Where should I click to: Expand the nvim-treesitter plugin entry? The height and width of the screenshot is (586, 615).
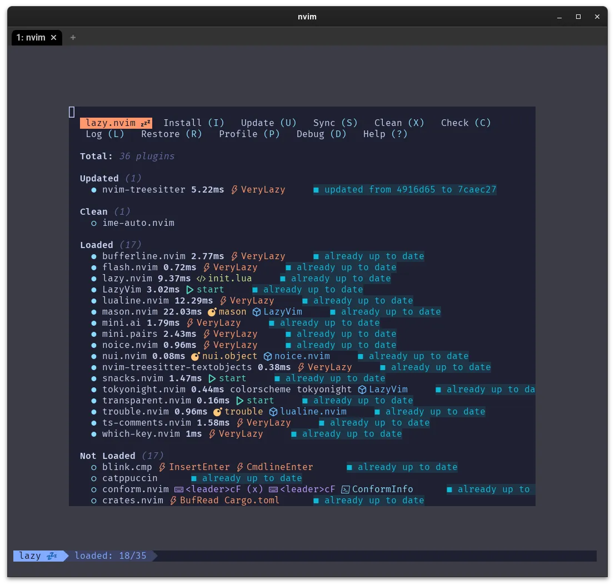(143, 190)
